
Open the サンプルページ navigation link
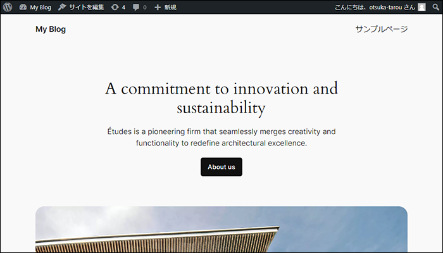381,29
